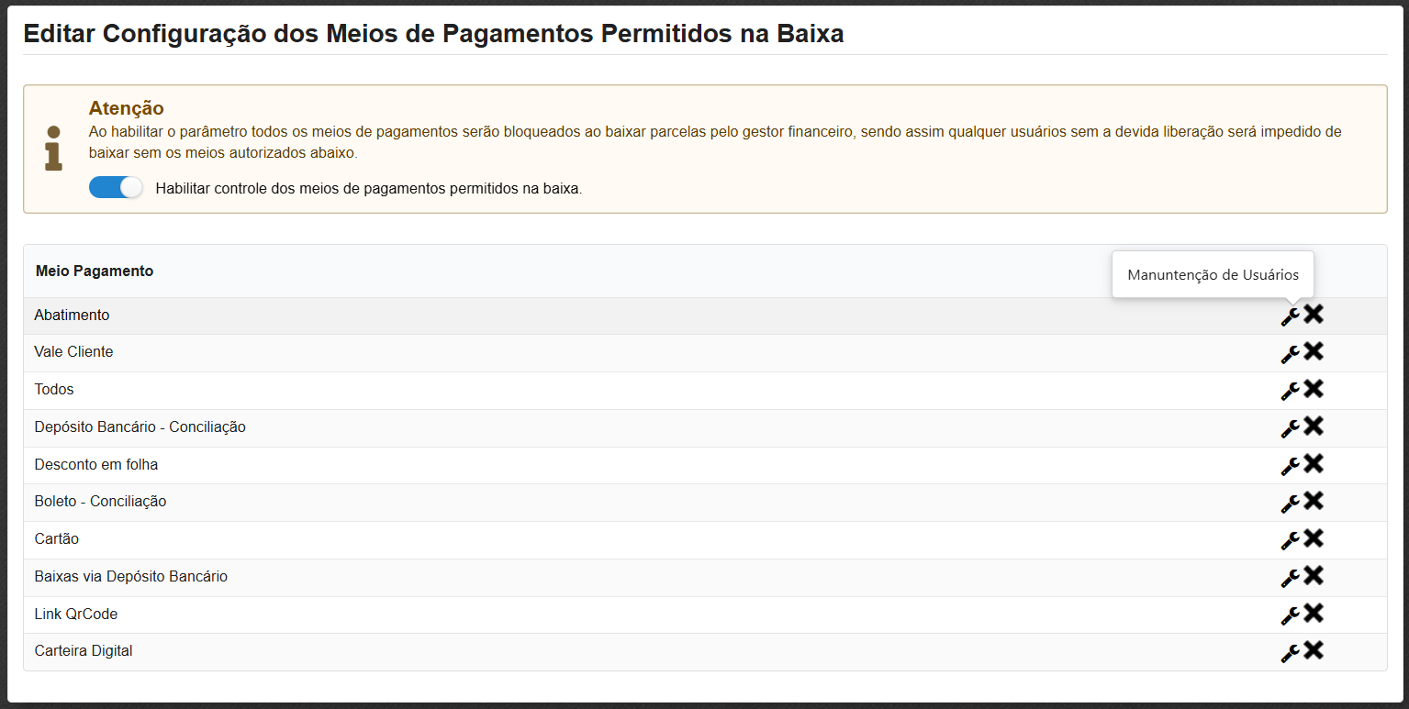Screen dimensions: 1409x709
Task: Remove the Cartão payment method
Action: 1314,539
